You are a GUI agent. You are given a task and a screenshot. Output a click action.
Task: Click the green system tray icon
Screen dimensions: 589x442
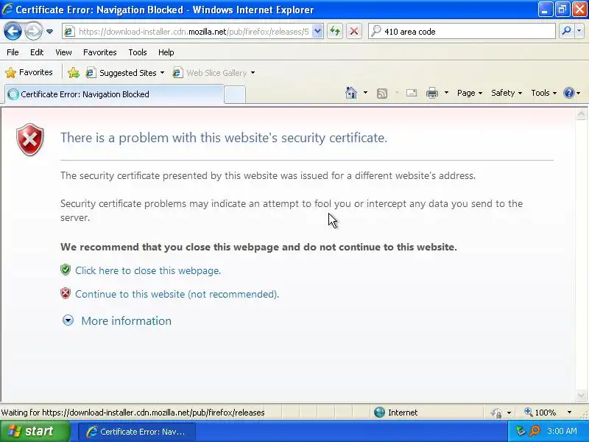pyautogui.click(x=521, y=431)
